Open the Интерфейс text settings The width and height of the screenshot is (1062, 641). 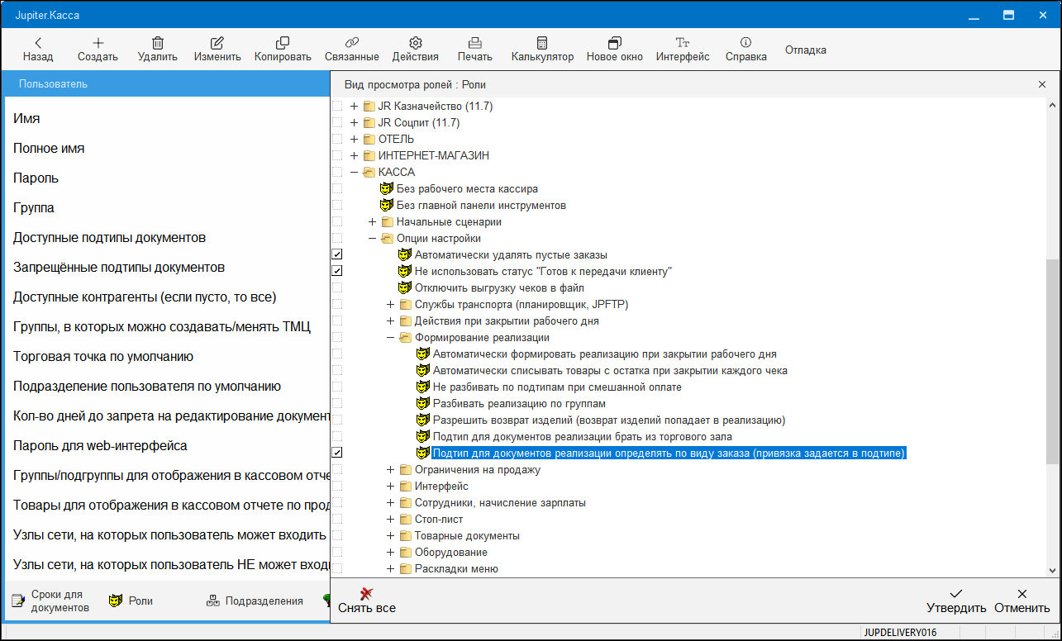tap(683, 50)
